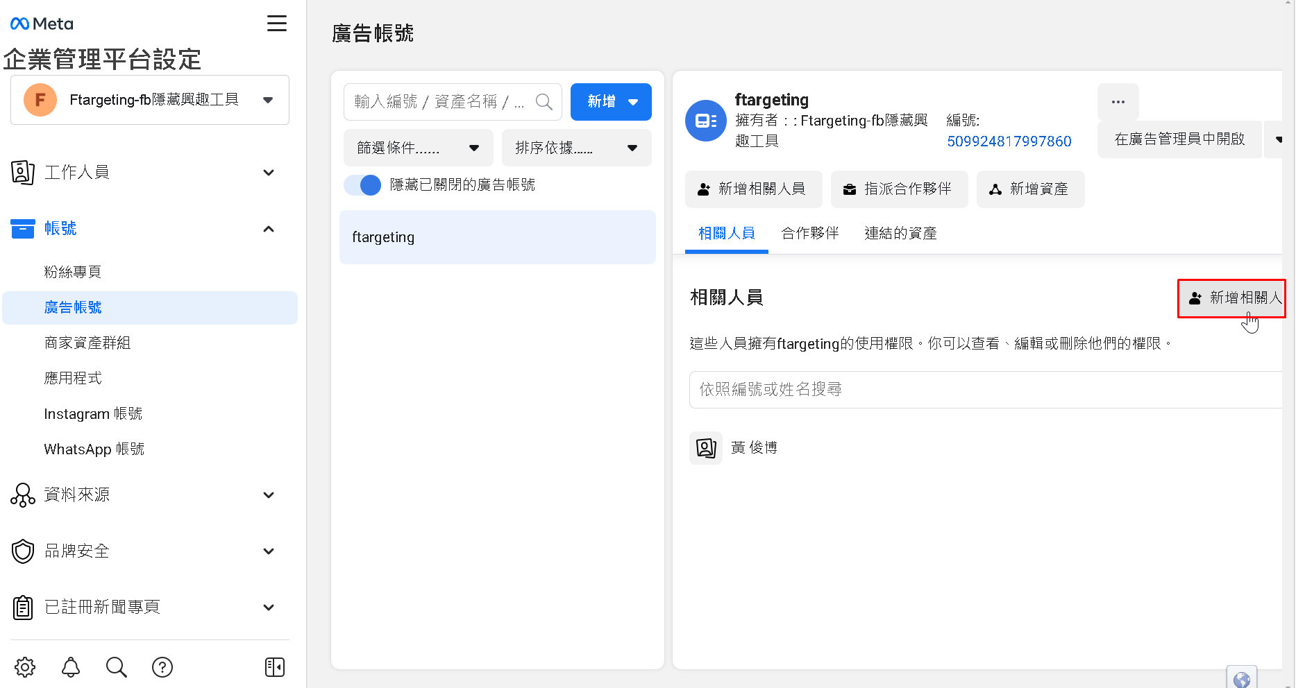
Task: Select Instagram 帳號 menu item
Action: (x=150, y=414)
